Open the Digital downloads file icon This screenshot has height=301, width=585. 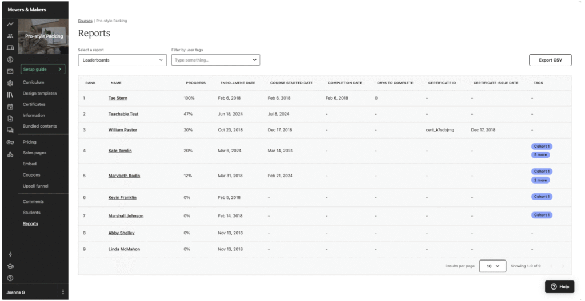pyautogui.click(x=10, y=119)
